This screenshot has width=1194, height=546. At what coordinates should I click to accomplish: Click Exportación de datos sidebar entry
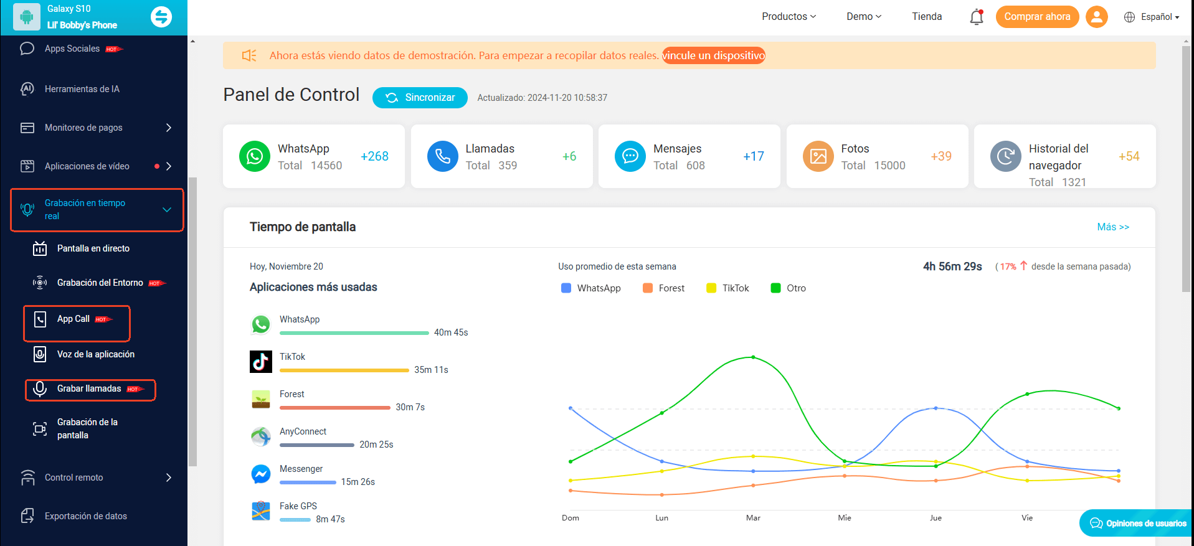click(86, 516)
